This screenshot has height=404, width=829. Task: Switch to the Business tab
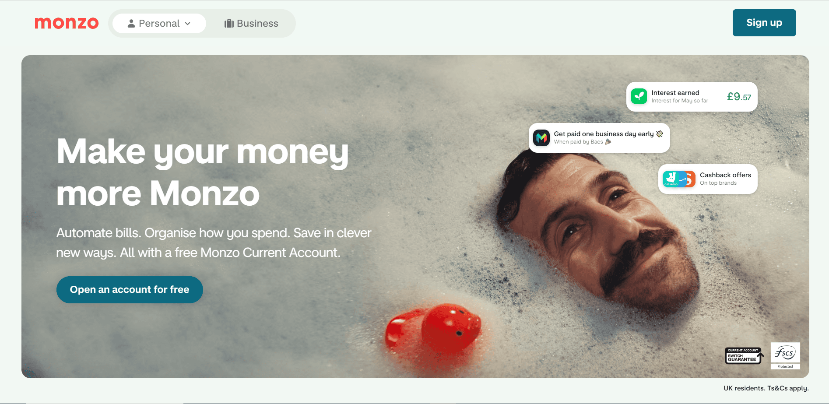pyautogui.click(x=251, y=24)
